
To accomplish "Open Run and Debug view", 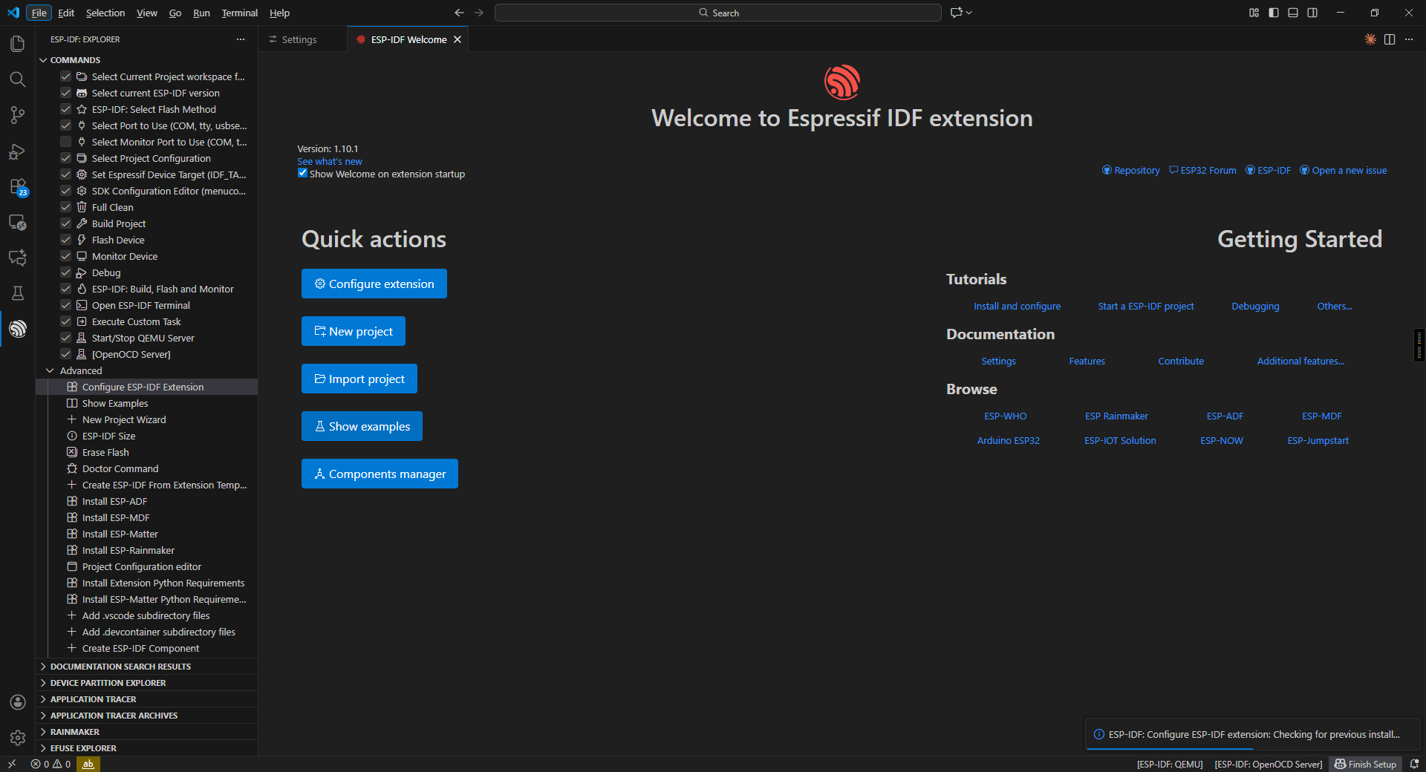I will 18,151.
